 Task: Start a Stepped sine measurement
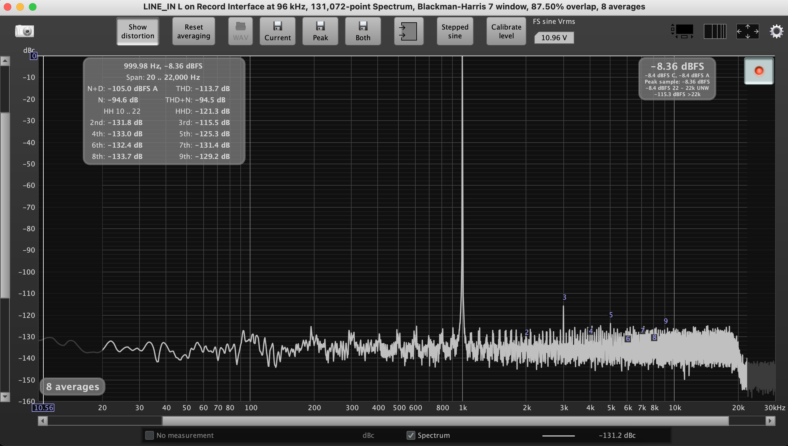point(455,31)
